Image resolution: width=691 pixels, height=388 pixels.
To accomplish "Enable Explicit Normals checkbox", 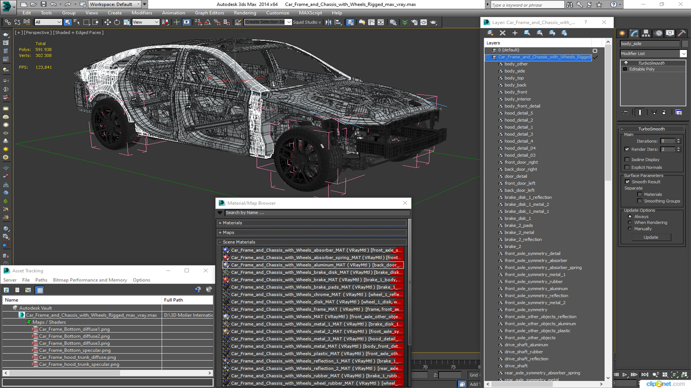I will click(627, 167).
